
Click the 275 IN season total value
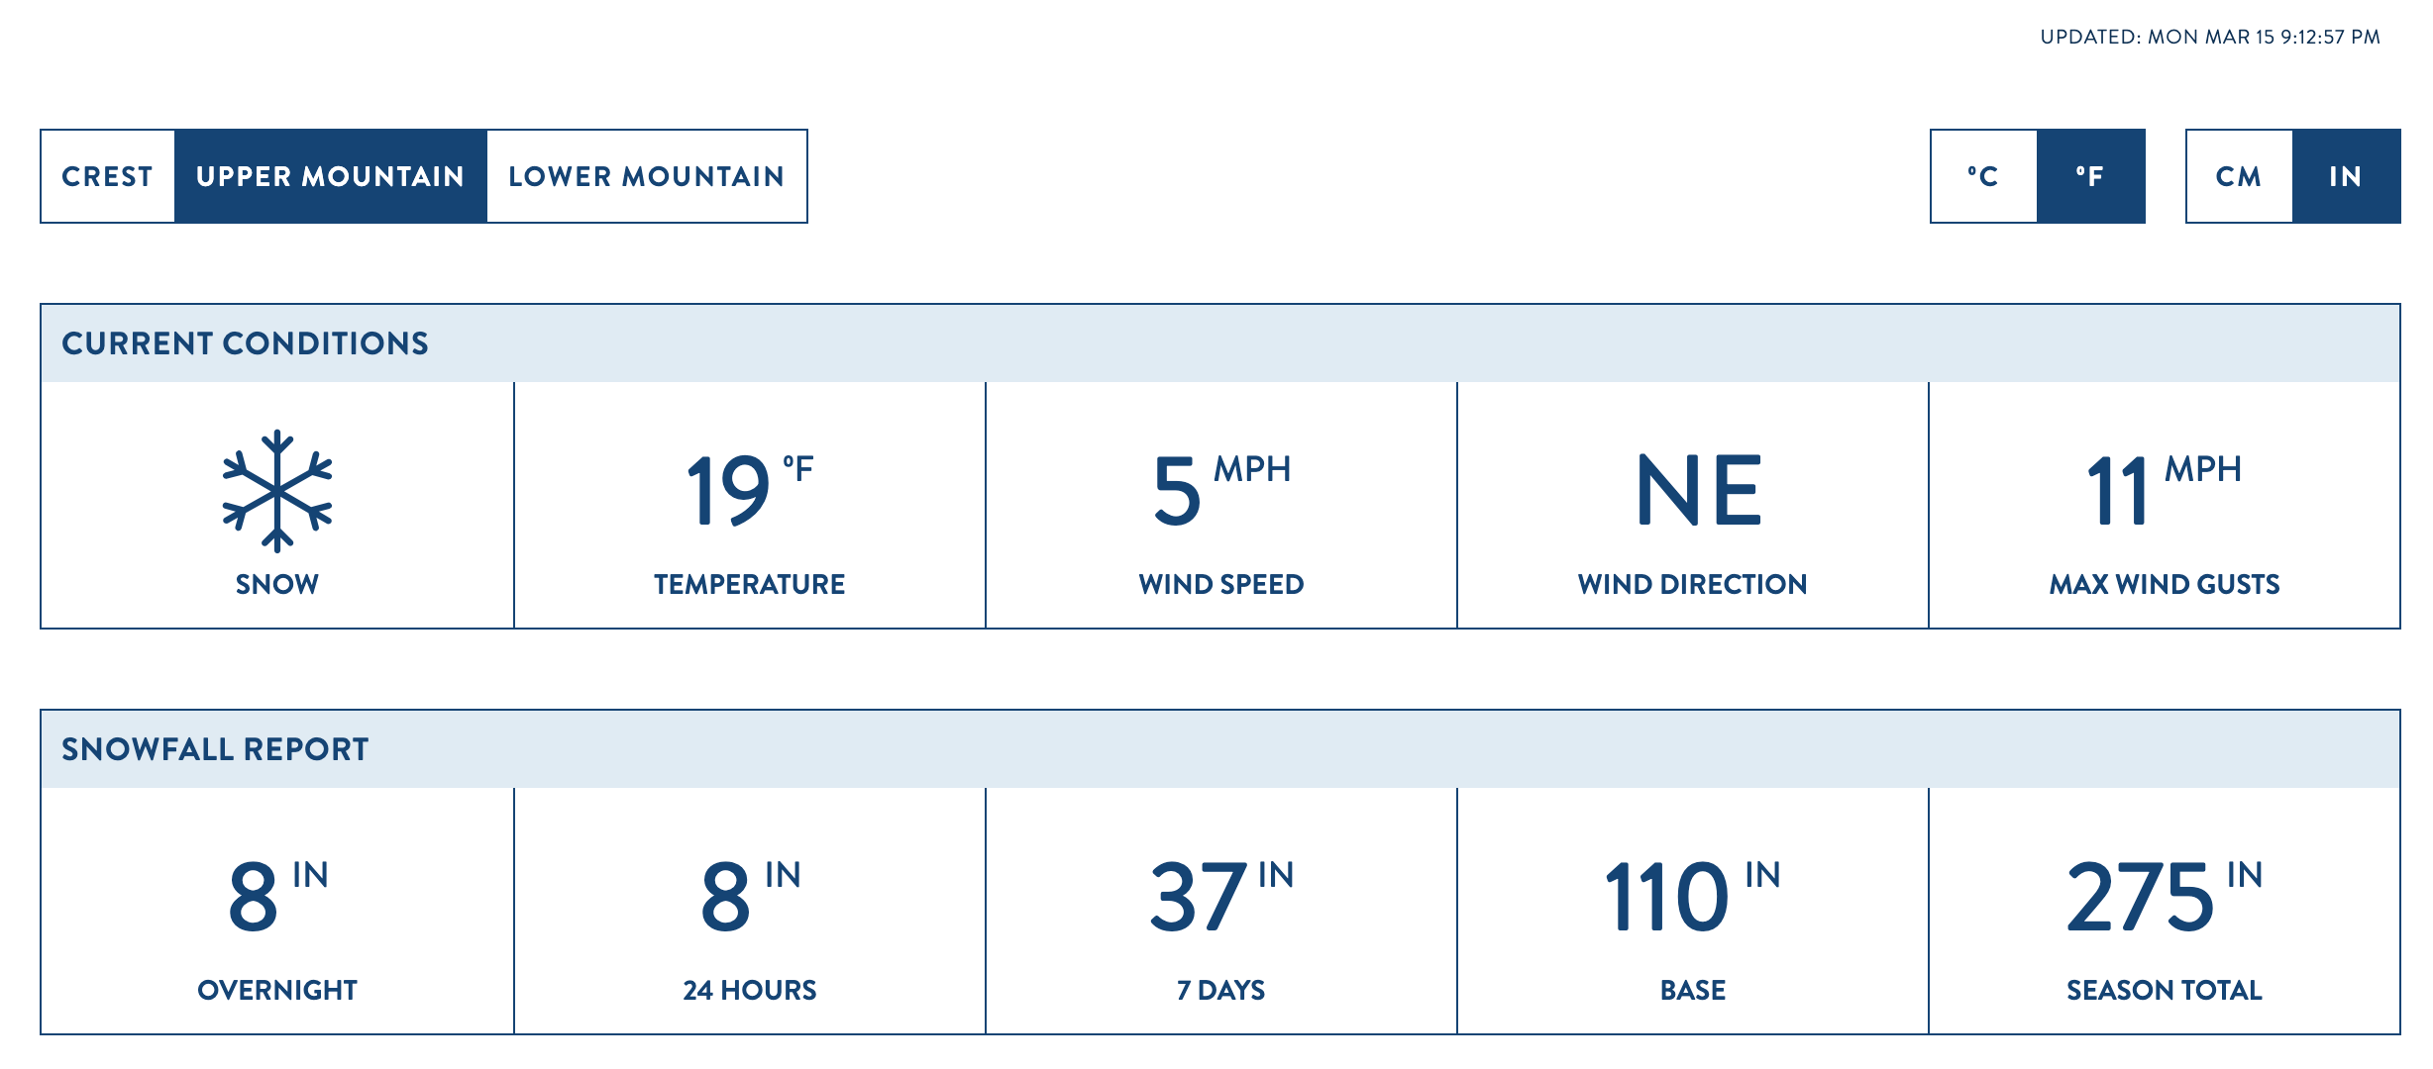[x=2164, y=897]
